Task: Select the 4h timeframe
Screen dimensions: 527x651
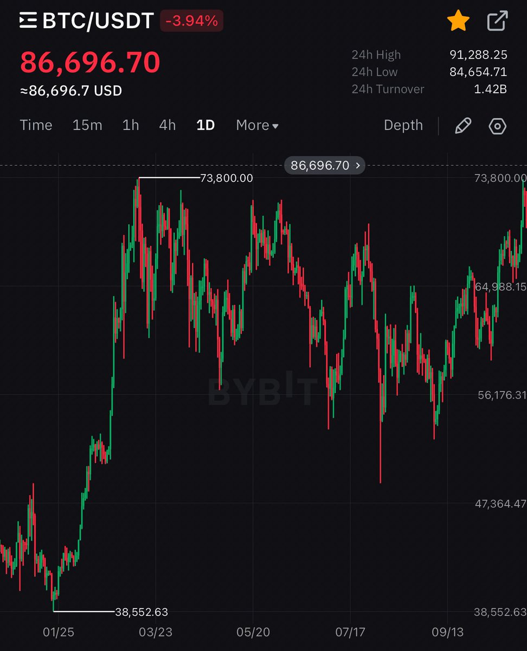Action: [x=168, y=125]
